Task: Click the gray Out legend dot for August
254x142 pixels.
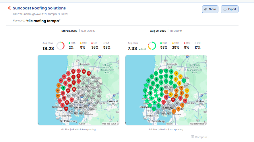Action: click(196, 43)
